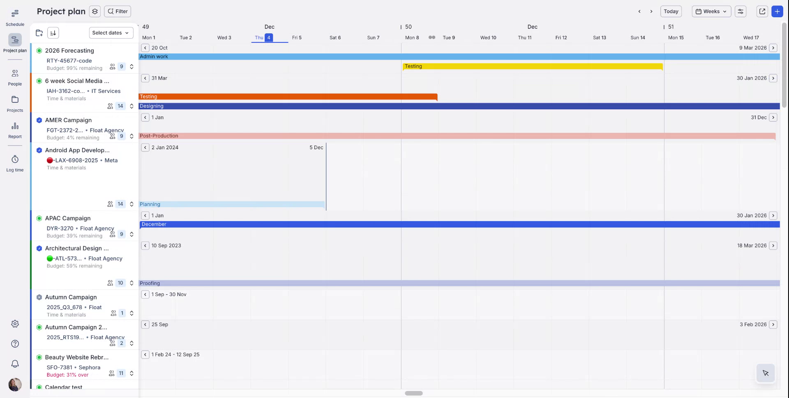The height and width of the screenshot is (398, 789).
Task: Open the help question mark icon
Action: click(x=15, y=344)
